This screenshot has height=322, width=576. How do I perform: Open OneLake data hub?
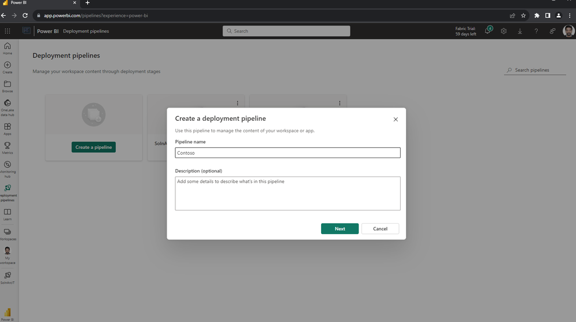(7, 108)
